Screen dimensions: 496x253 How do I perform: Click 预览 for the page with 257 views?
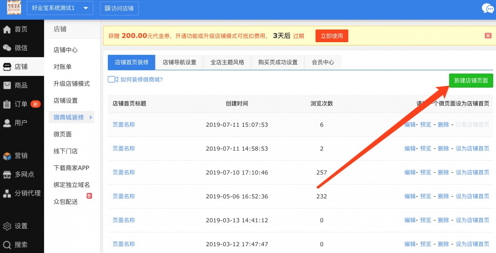coord(426,172)
